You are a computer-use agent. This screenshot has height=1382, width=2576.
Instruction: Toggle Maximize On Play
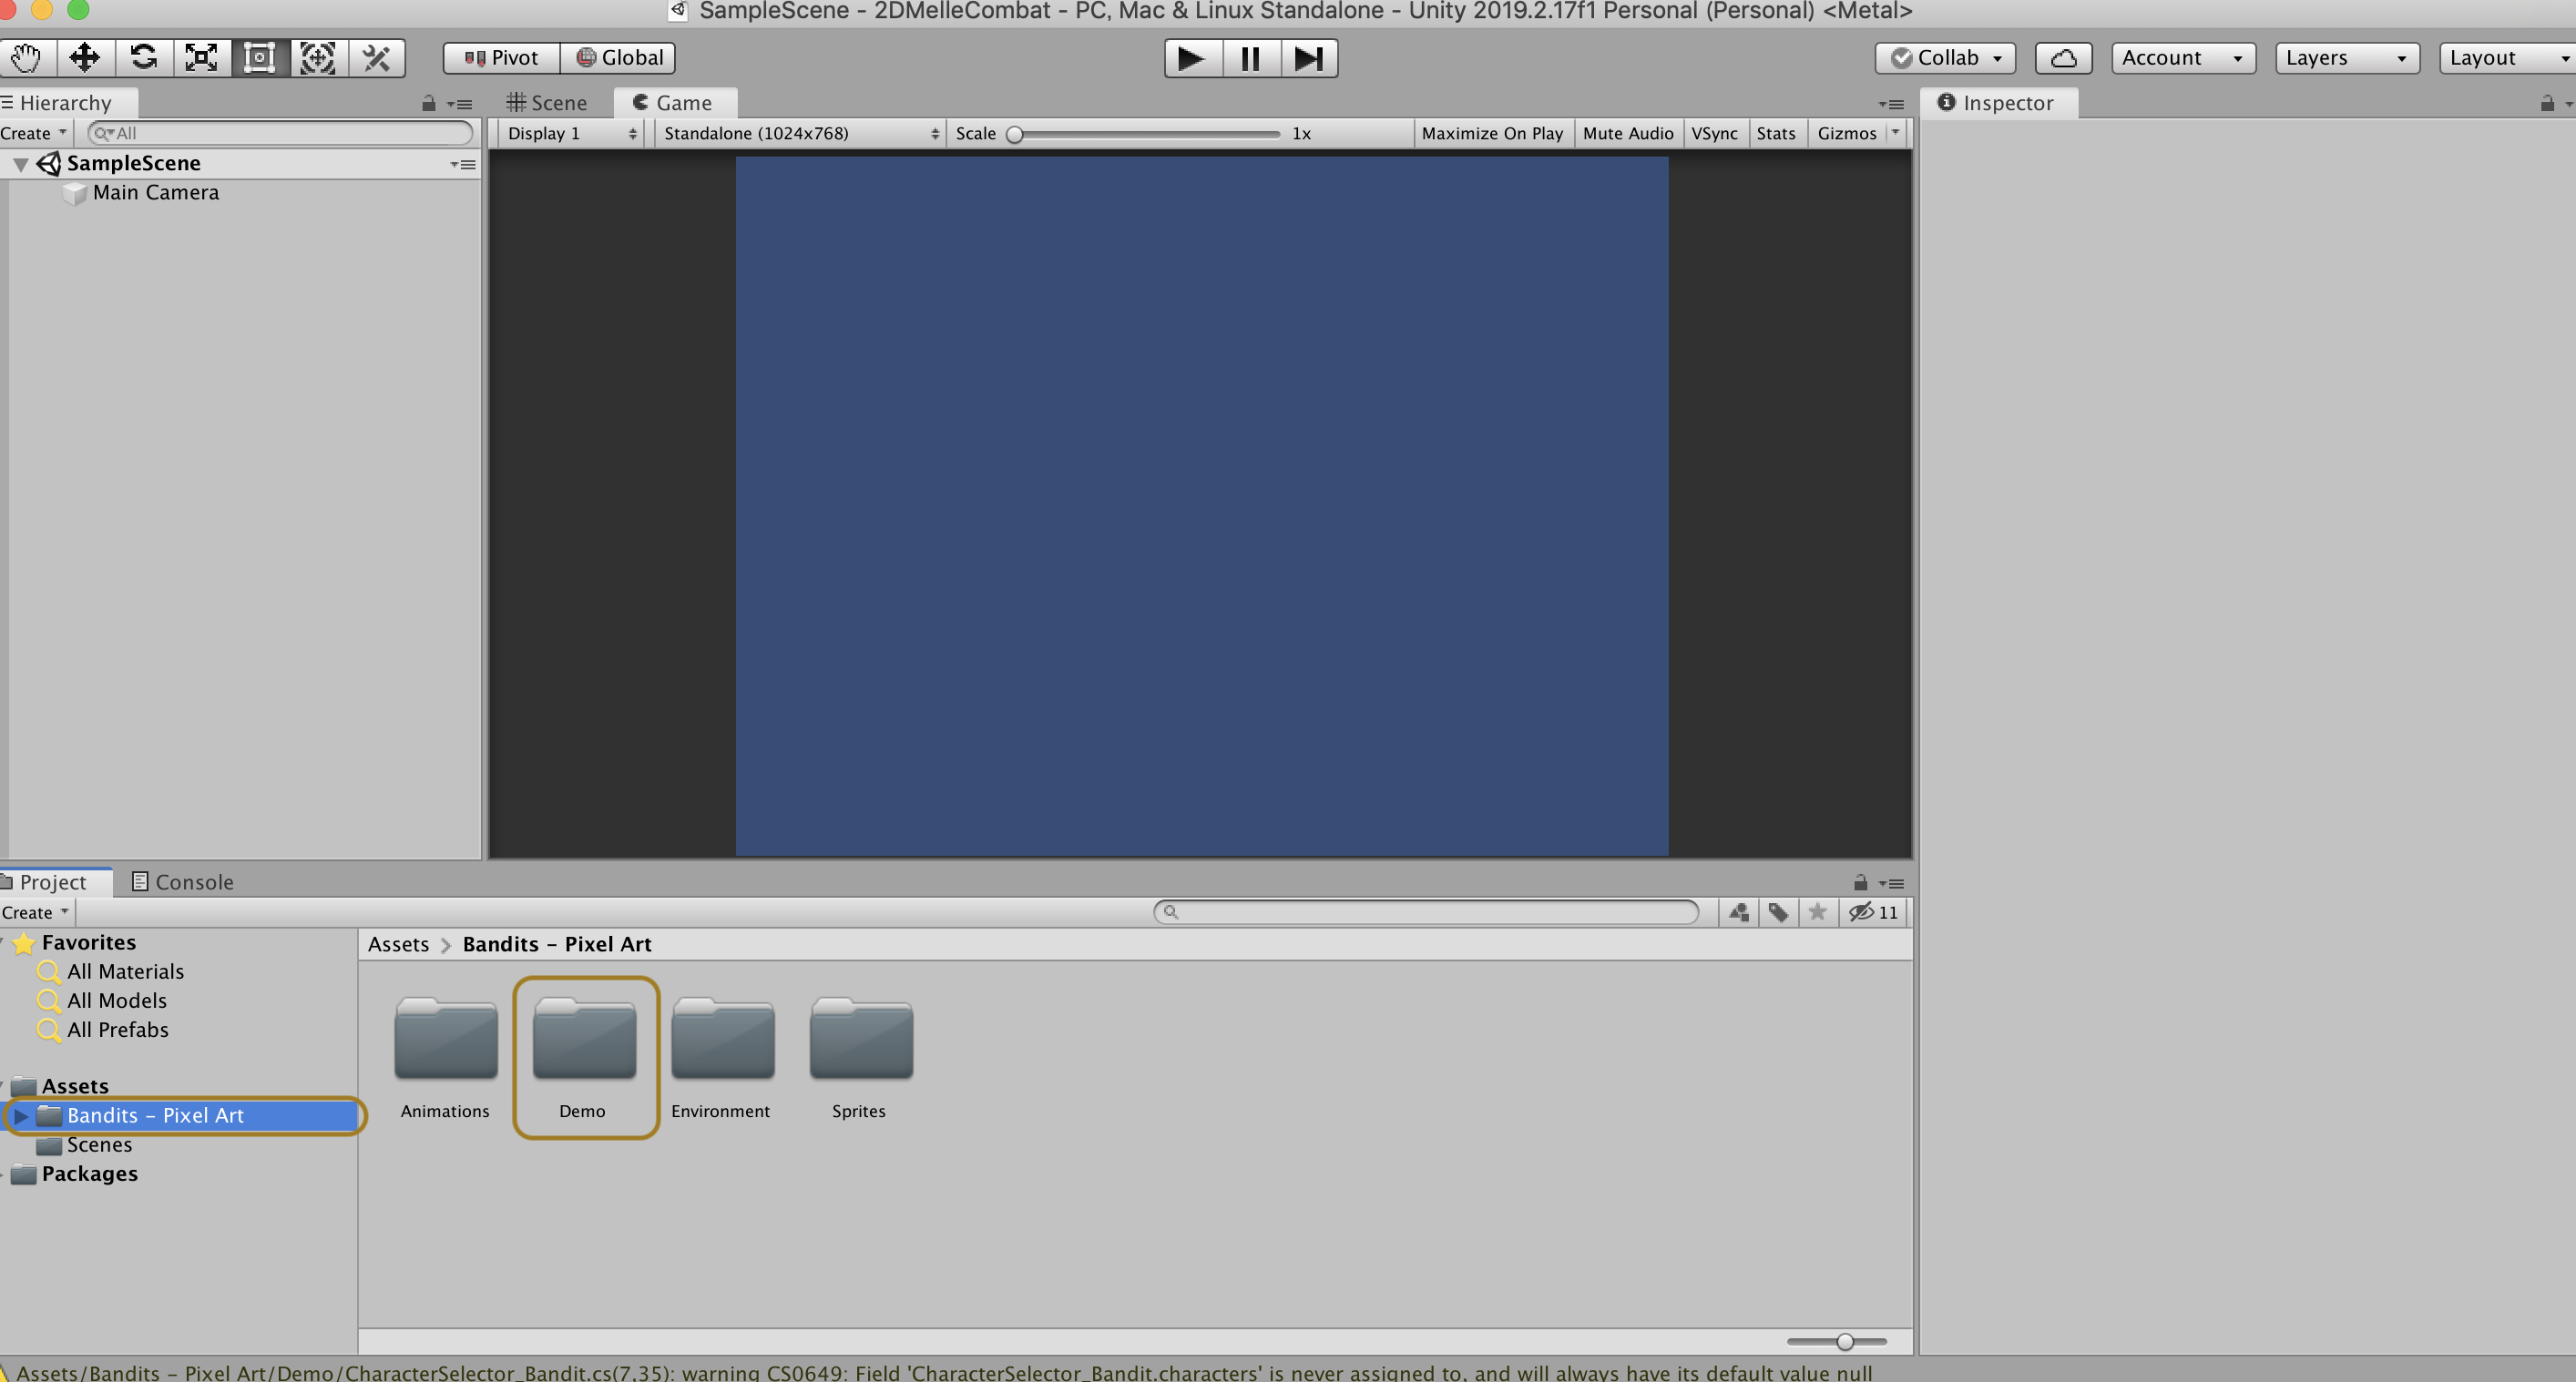tap(1491, 133)
